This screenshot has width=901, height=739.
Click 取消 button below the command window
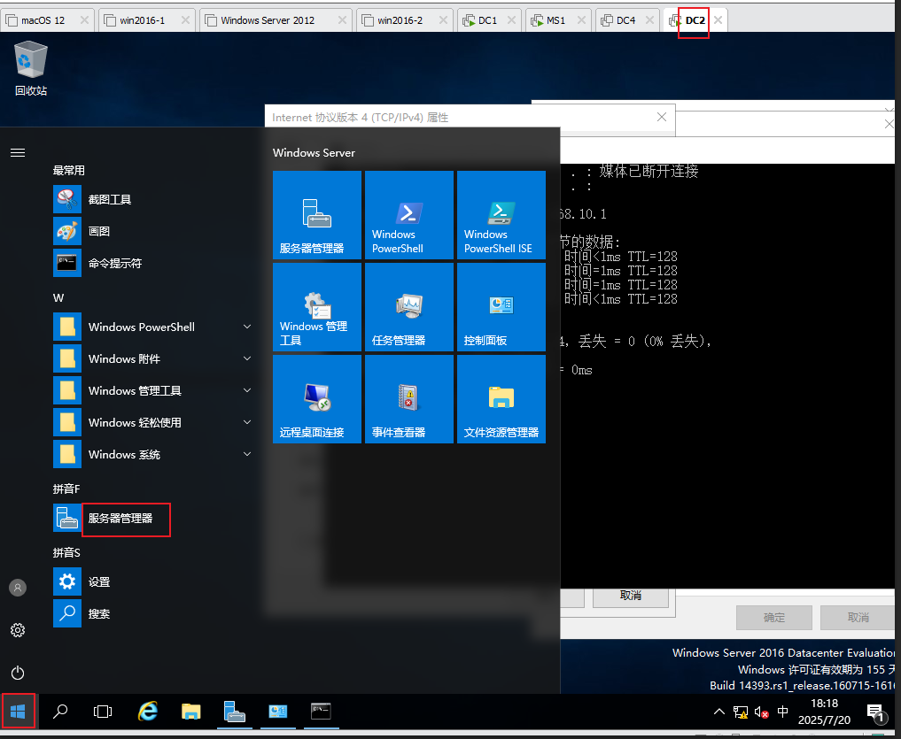tap(631, 596)
